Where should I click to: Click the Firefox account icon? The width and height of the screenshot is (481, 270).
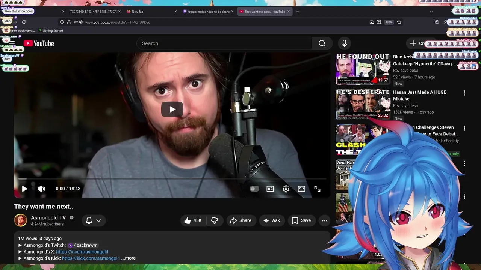pos(437,22)
